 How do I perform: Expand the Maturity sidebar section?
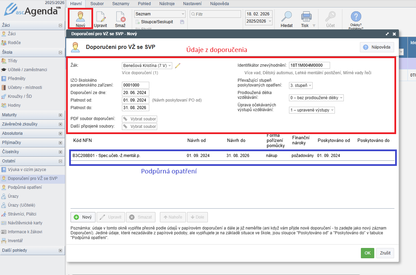pos(61,115)
